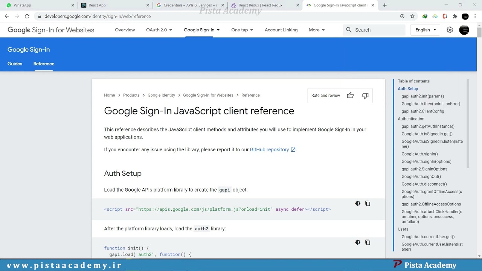482x271 pixels.
Task: Click the Google Sign-in blue header title
Action: [29, 50]
